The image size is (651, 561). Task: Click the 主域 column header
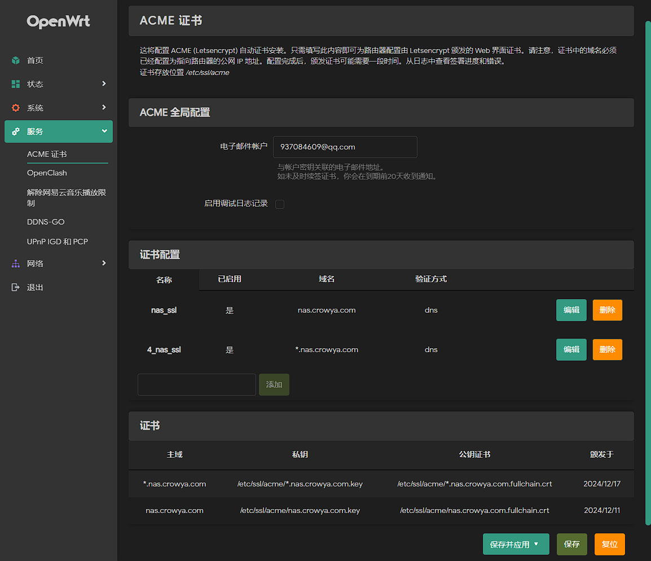click(175, 455)
